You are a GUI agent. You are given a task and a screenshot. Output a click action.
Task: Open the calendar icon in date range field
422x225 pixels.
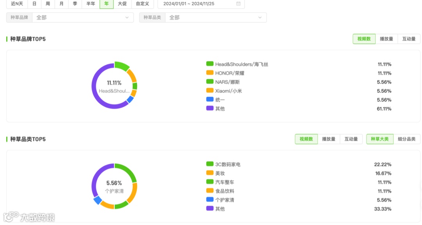(x=238, y=4)
